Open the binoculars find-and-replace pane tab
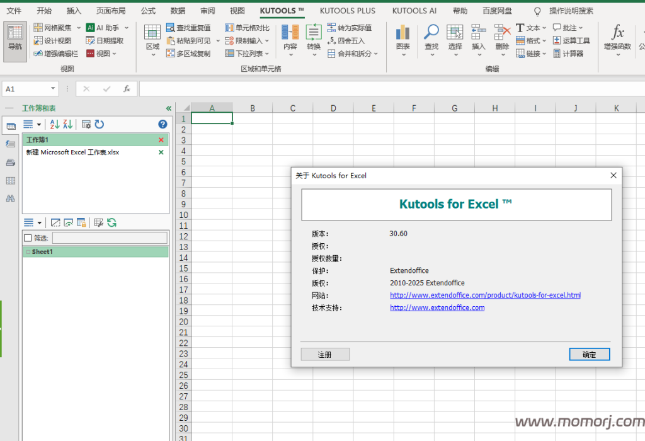Image resolution: width=645 pixels, height=441 pixels. tap(10, 198)
